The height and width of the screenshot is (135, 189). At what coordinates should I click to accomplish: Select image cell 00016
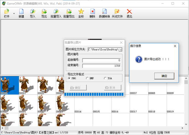(121, 105)
